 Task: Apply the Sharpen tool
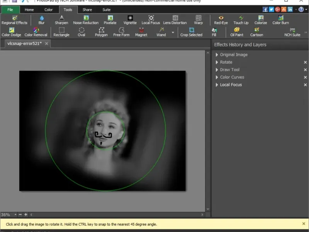(61, 20)
